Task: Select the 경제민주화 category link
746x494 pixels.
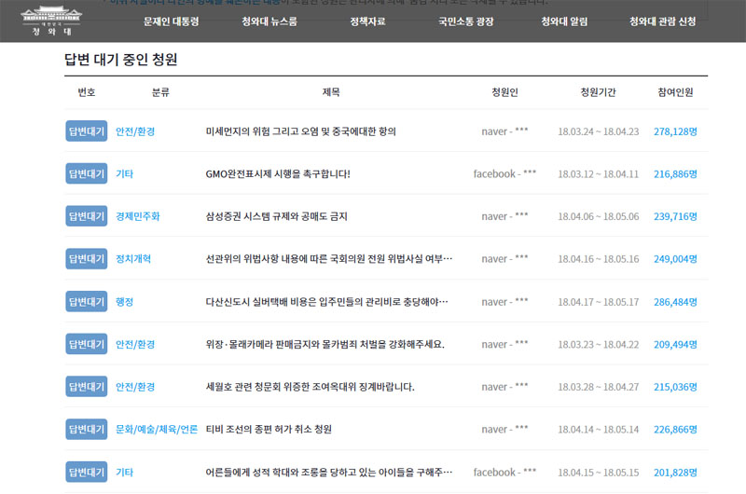Action: click(138, 216)
